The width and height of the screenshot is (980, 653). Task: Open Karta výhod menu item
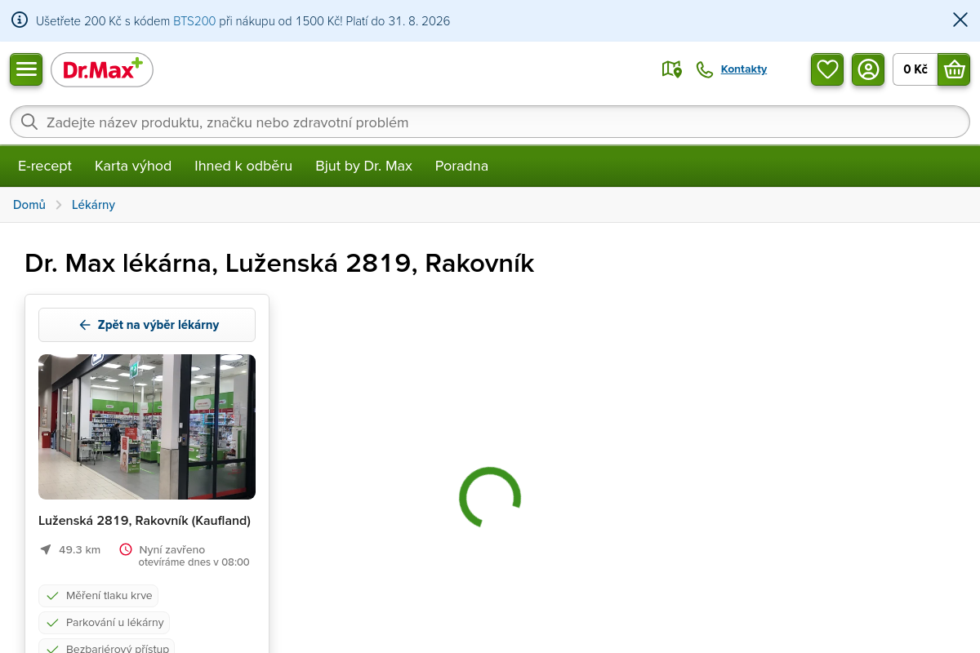point(133,166)
